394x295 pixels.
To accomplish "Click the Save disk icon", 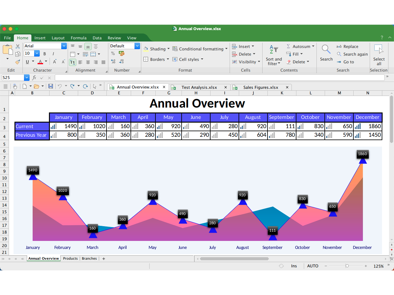I will (x=50, y=86).
